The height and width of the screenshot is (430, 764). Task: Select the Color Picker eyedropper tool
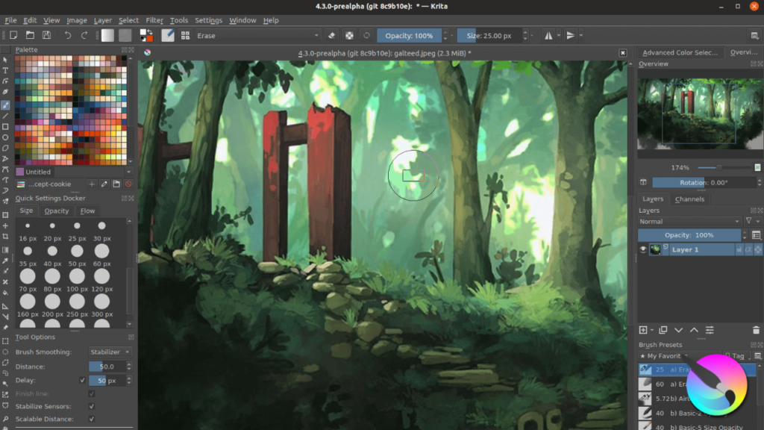click(5, 261)
